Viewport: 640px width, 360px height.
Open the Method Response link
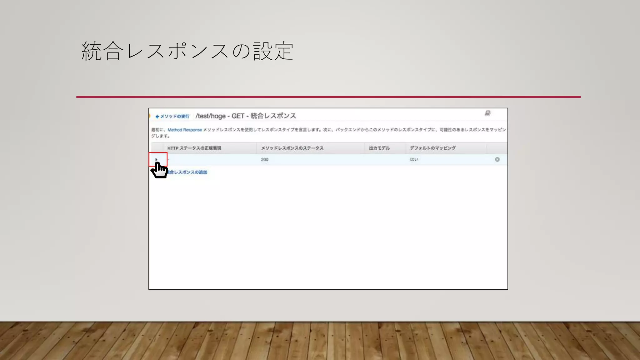tap(185, 130)
